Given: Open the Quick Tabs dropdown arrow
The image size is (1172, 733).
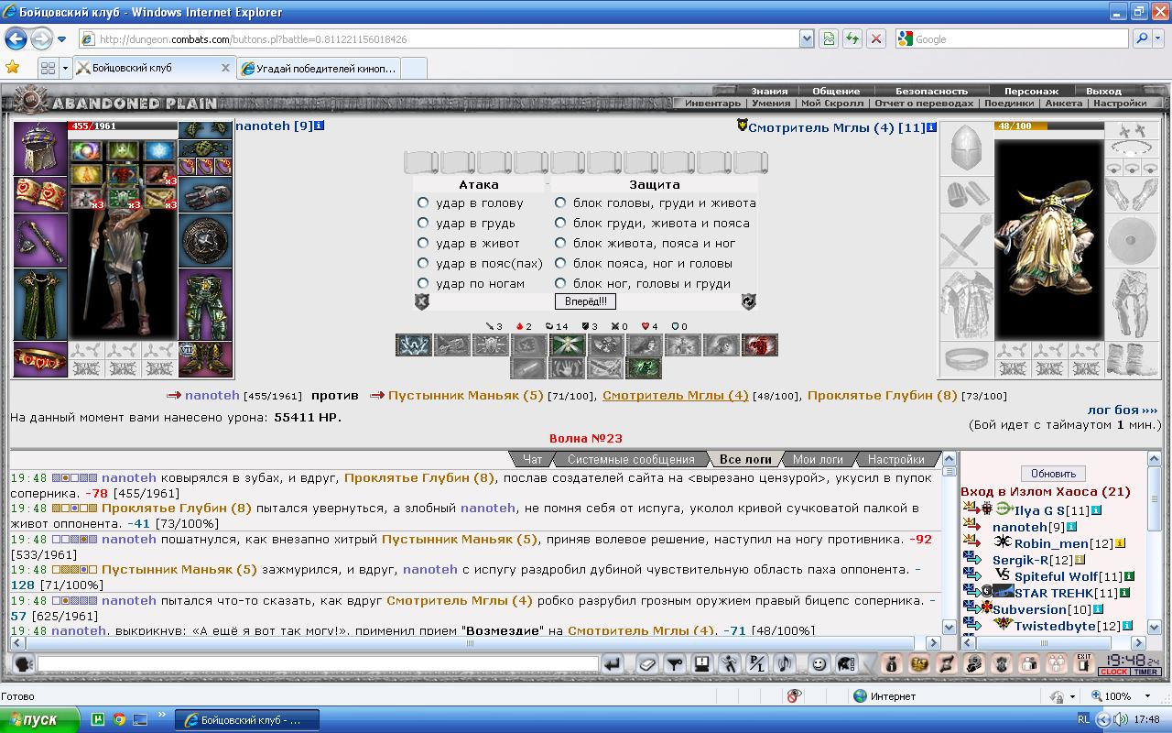Looking at the screenshot, I should point(65,68).
